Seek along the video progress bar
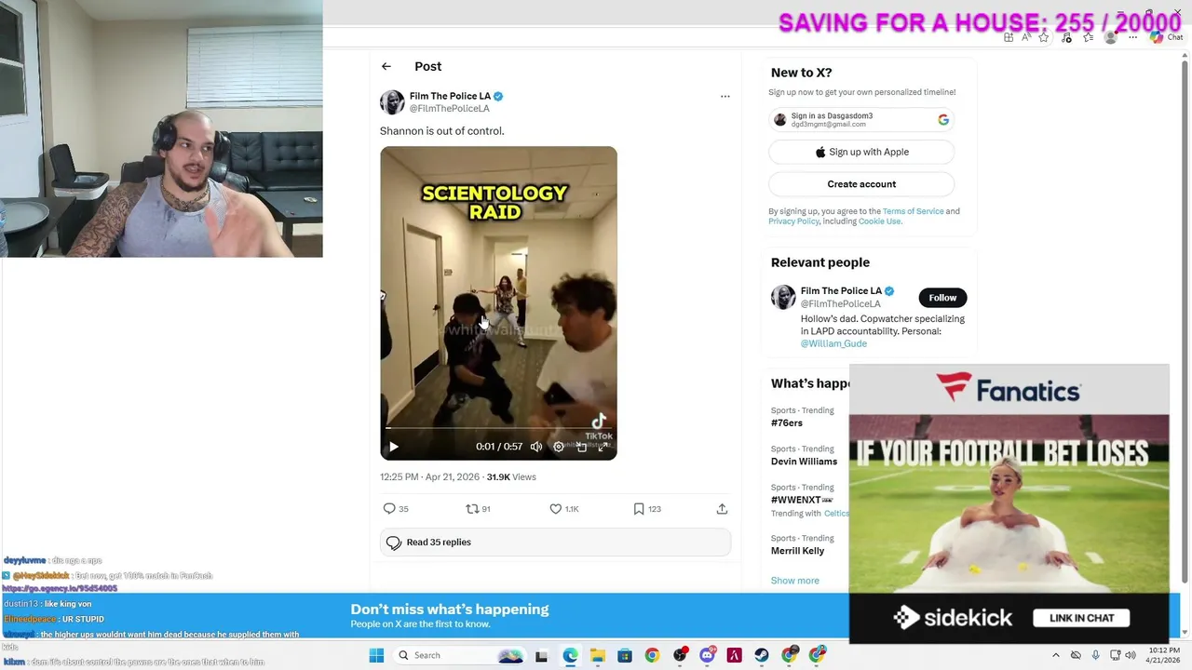Viewport: 1192px width, 670px height. click(x=498, y=429)
